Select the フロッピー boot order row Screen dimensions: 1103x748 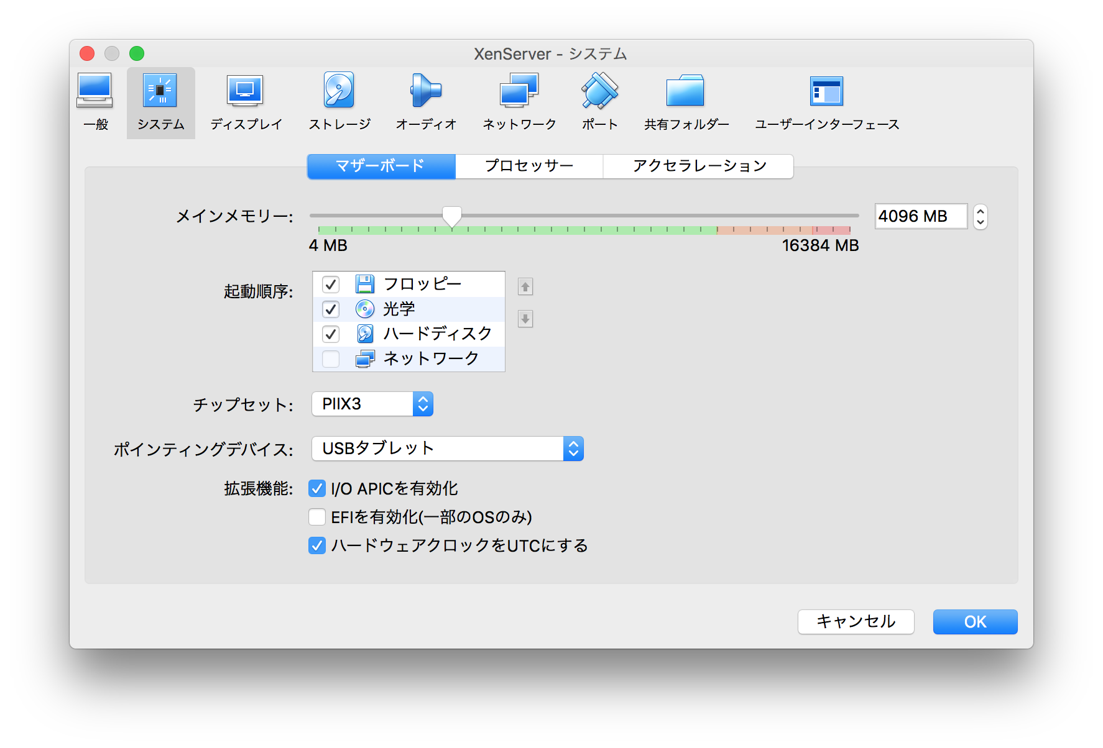coord(408,285)
